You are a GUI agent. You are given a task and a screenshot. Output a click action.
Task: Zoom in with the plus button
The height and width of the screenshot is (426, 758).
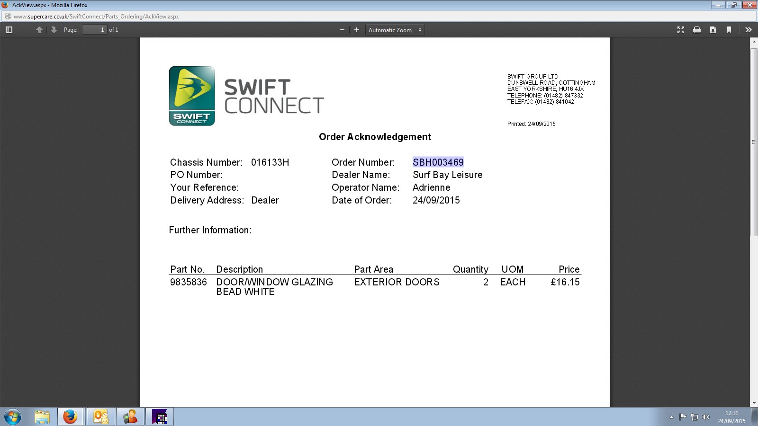pyautogui.click(x=357, y=30)
